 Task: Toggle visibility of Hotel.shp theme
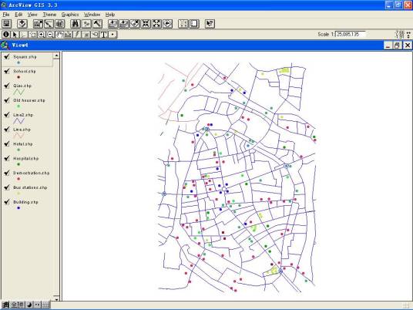[x=7, y=143]
